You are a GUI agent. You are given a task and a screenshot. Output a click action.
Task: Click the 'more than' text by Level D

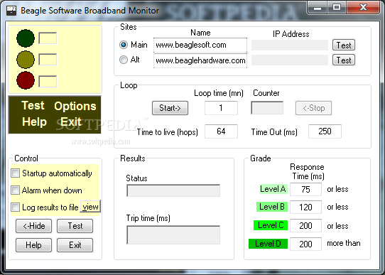tap(344, 243)
